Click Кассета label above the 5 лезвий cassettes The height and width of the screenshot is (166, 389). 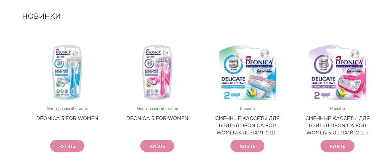point(337,109)
